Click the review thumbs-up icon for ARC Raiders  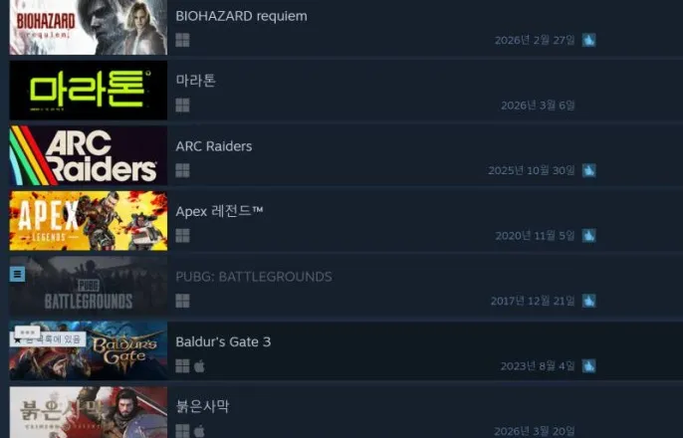click(x=589, y=170)
